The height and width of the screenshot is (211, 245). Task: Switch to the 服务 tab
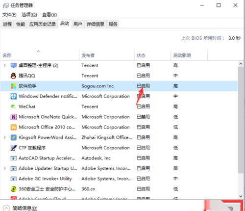(x=113, y=24)
